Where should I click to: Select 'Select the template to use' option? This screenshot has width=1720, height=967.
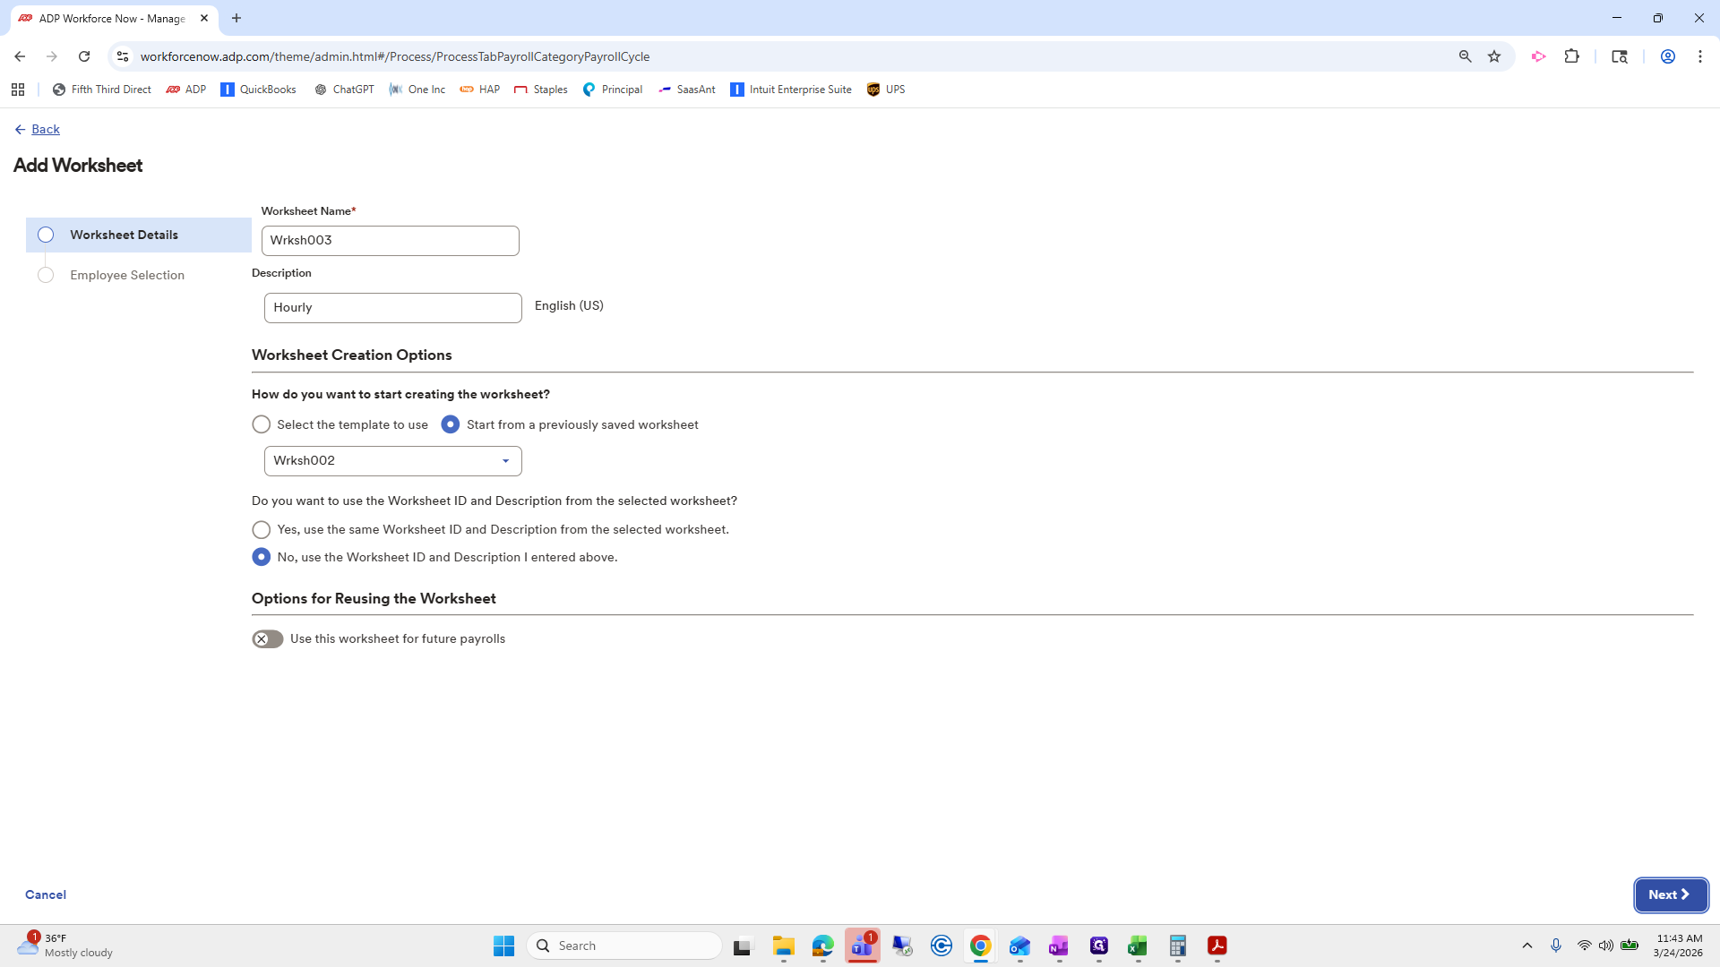[x=261, y=424]
